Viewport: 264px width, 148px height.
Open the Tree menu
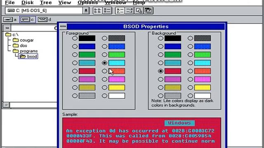point(46,2)
